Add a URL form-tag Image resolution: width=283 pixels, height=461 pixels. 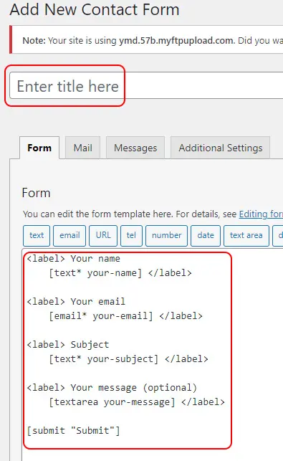(x=103, y=235)
